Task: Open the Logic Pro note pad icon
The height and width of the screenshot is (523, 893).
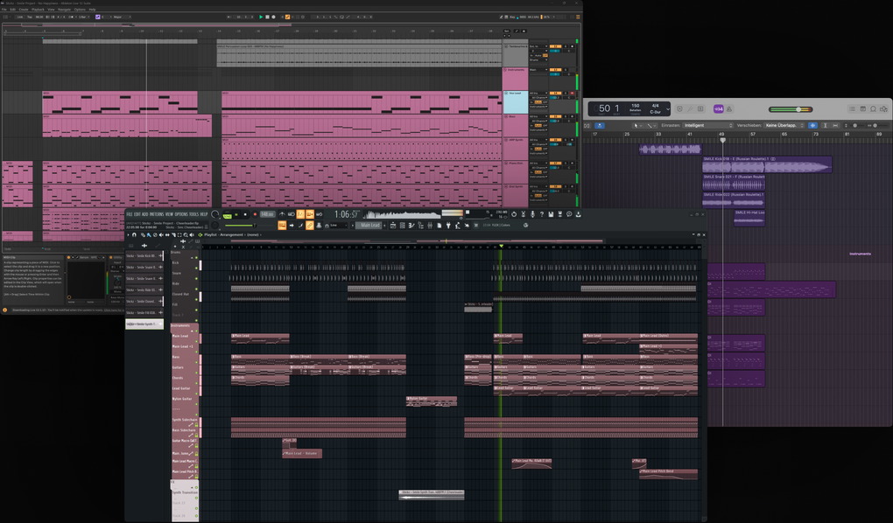Action: (x=863, y=109)
